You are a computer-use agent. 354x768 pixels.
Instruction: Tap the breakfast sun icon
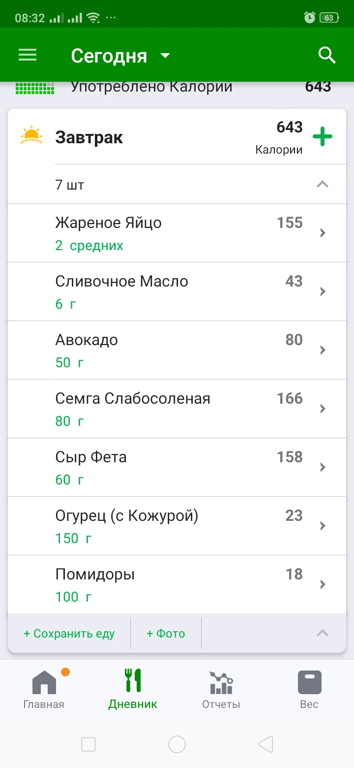31,135
